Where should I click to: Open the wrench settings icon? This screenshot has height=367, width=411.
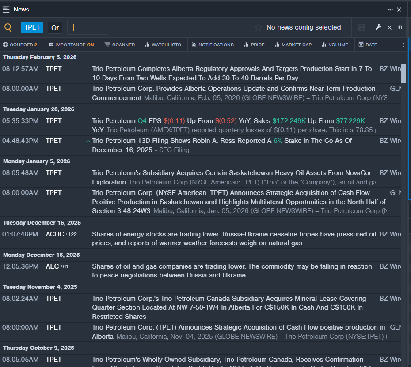click(378, 27)
